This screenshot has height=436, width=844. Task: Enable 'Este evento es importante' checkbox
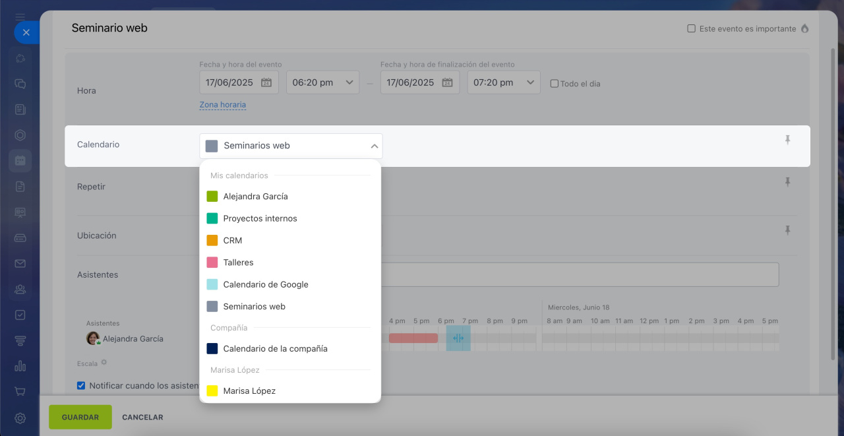pos(691,29)
